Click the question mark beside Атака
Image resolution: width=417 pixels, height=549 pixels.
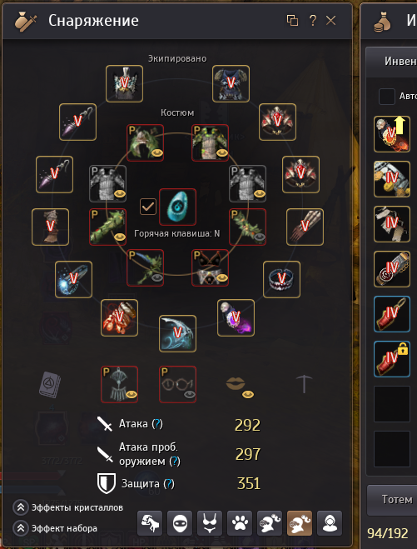tap(157, 424)
